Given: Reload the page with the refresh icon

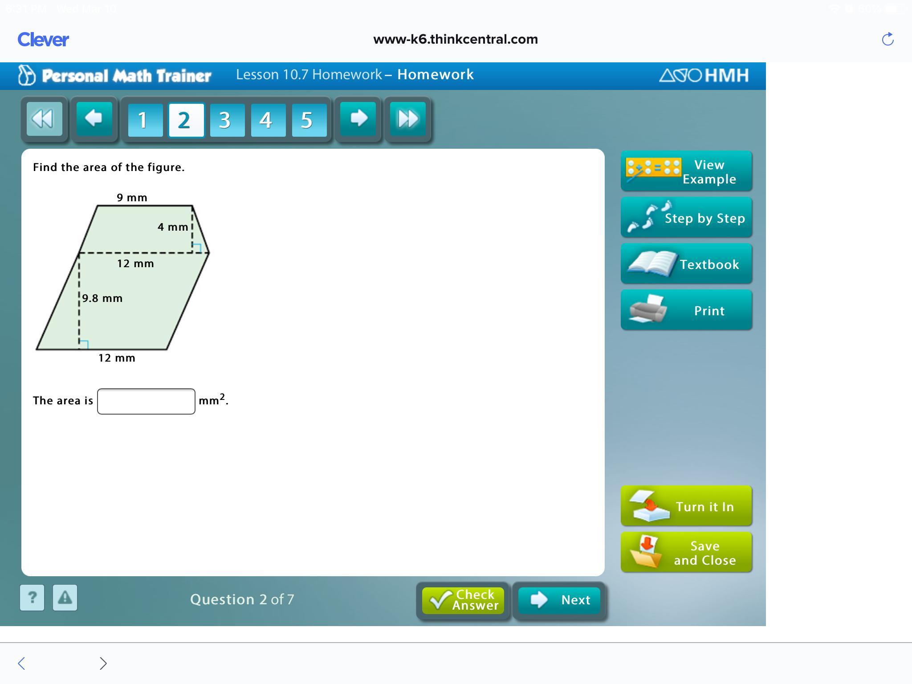Looking at the screenshot, I should pos(888,39).
